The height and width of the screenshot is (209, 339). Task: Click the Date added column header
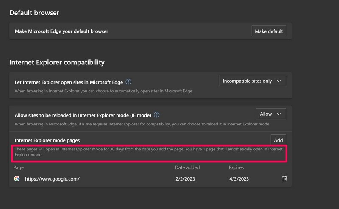pos(187,167)
